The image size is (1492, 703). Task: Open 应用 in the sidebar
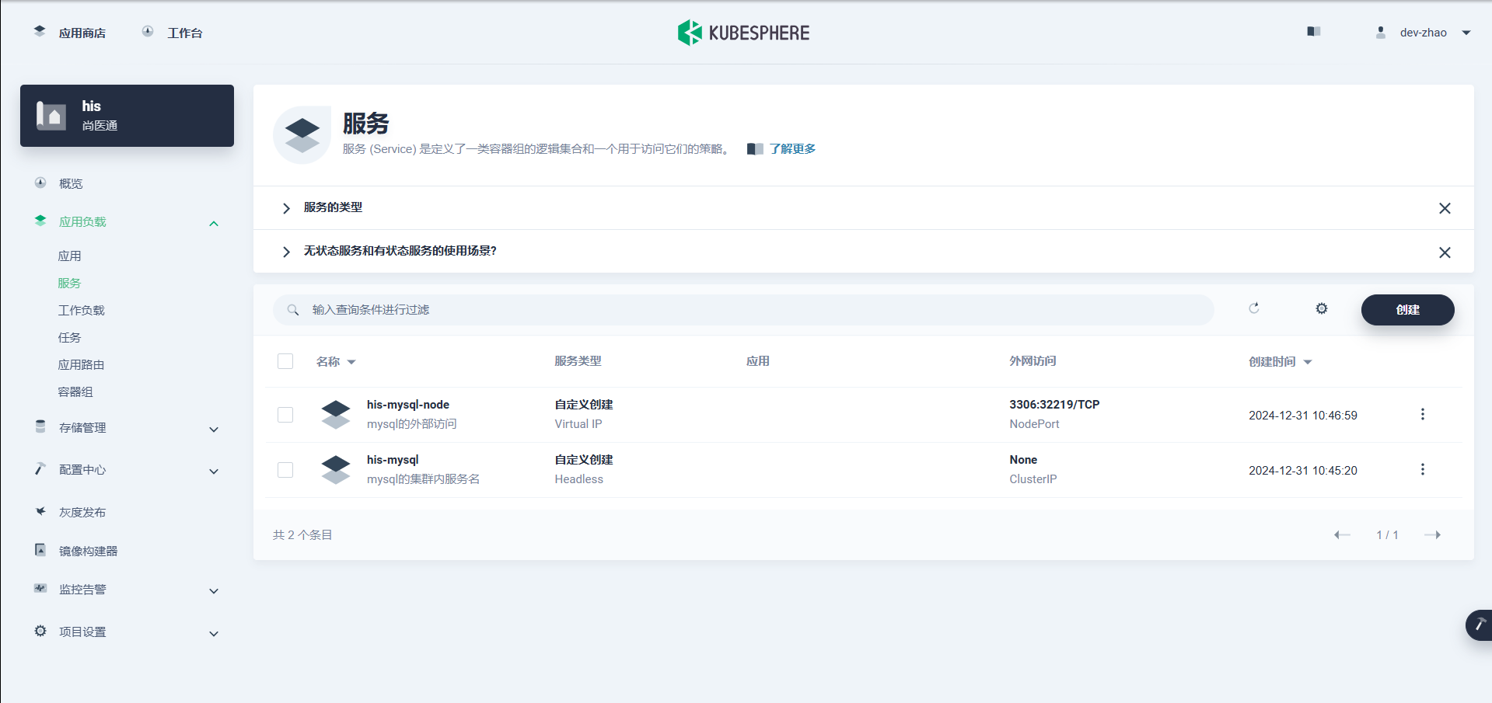(x=69, y=256)
